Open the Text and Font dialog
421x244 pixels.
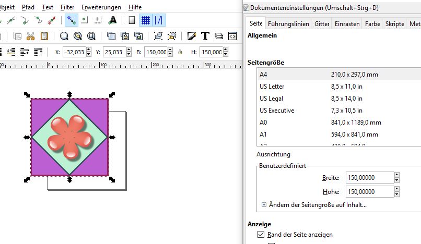click(x=205, y=36)
